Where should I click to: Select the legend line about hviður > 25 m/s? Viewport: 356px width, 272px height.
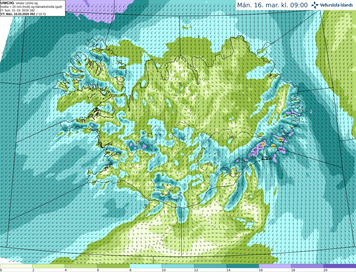click(x=31, y=7)
